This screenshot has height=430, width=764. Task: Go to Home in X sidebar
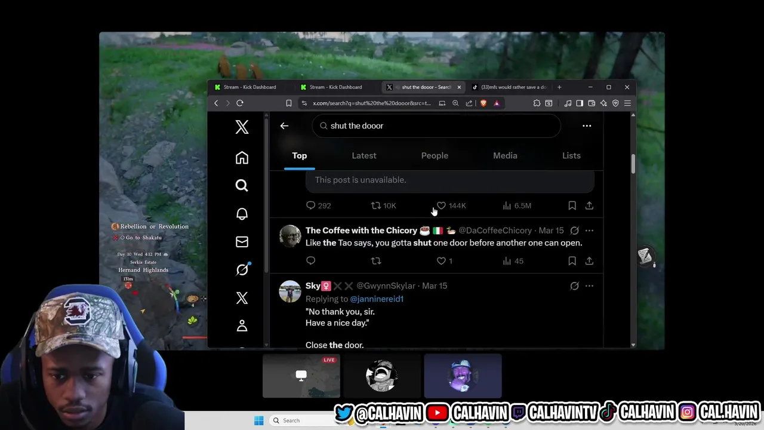[x=242, y=158]
